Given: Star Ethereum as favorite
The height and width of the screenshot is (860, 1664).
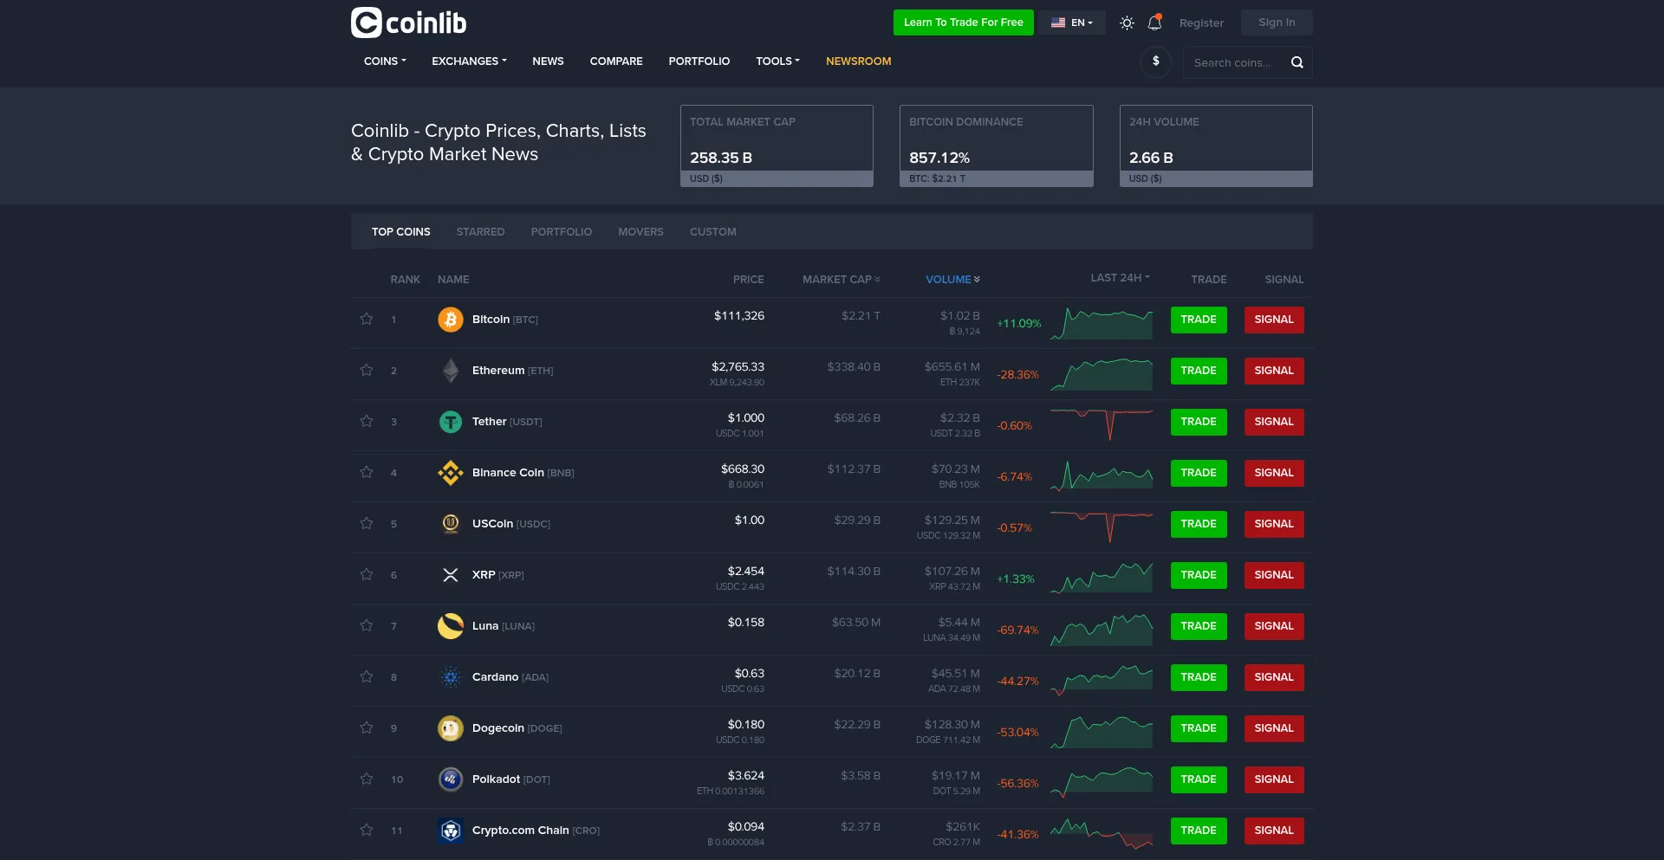Looking at the screenshot, I should point(367,370).
